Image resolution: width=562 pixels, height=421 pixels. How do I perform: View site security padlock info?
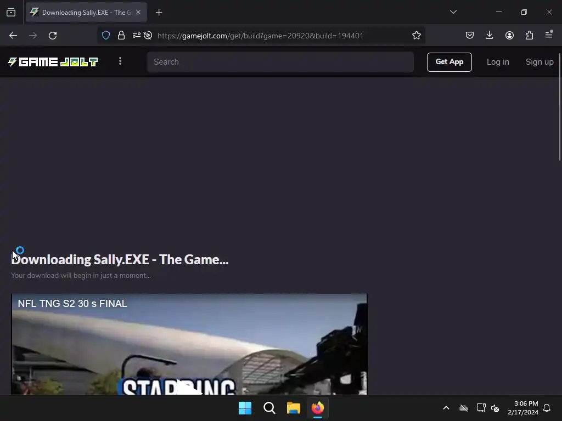click(x=121, y=35)
